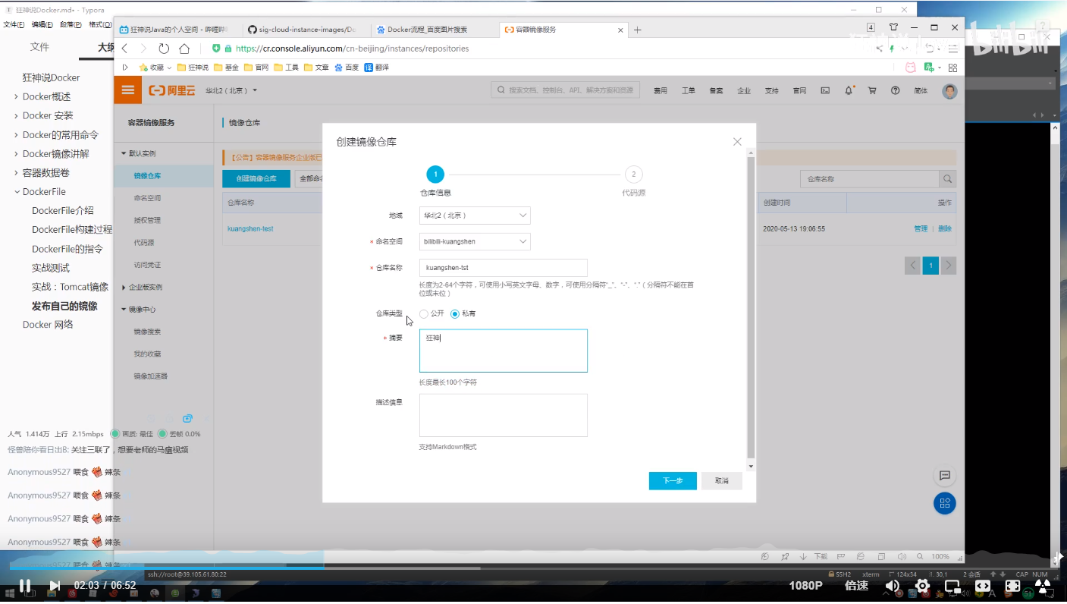
Task: Open the 华北2（北京）region selector in header
Action: [x=231, y=90]
